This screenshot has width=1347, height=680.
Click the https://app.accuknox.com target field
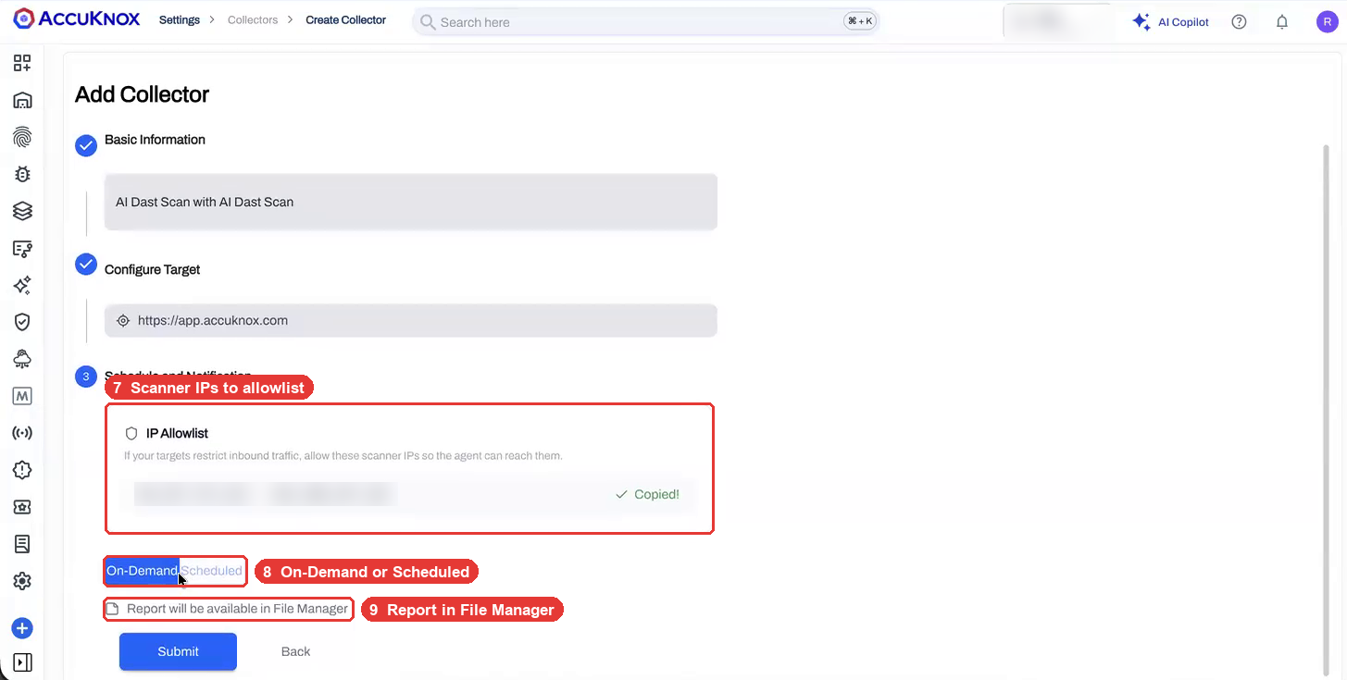[x=411, y=320]
